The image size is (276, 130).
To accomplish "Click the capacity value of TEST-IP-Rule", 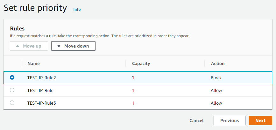I will pos(133,90).
